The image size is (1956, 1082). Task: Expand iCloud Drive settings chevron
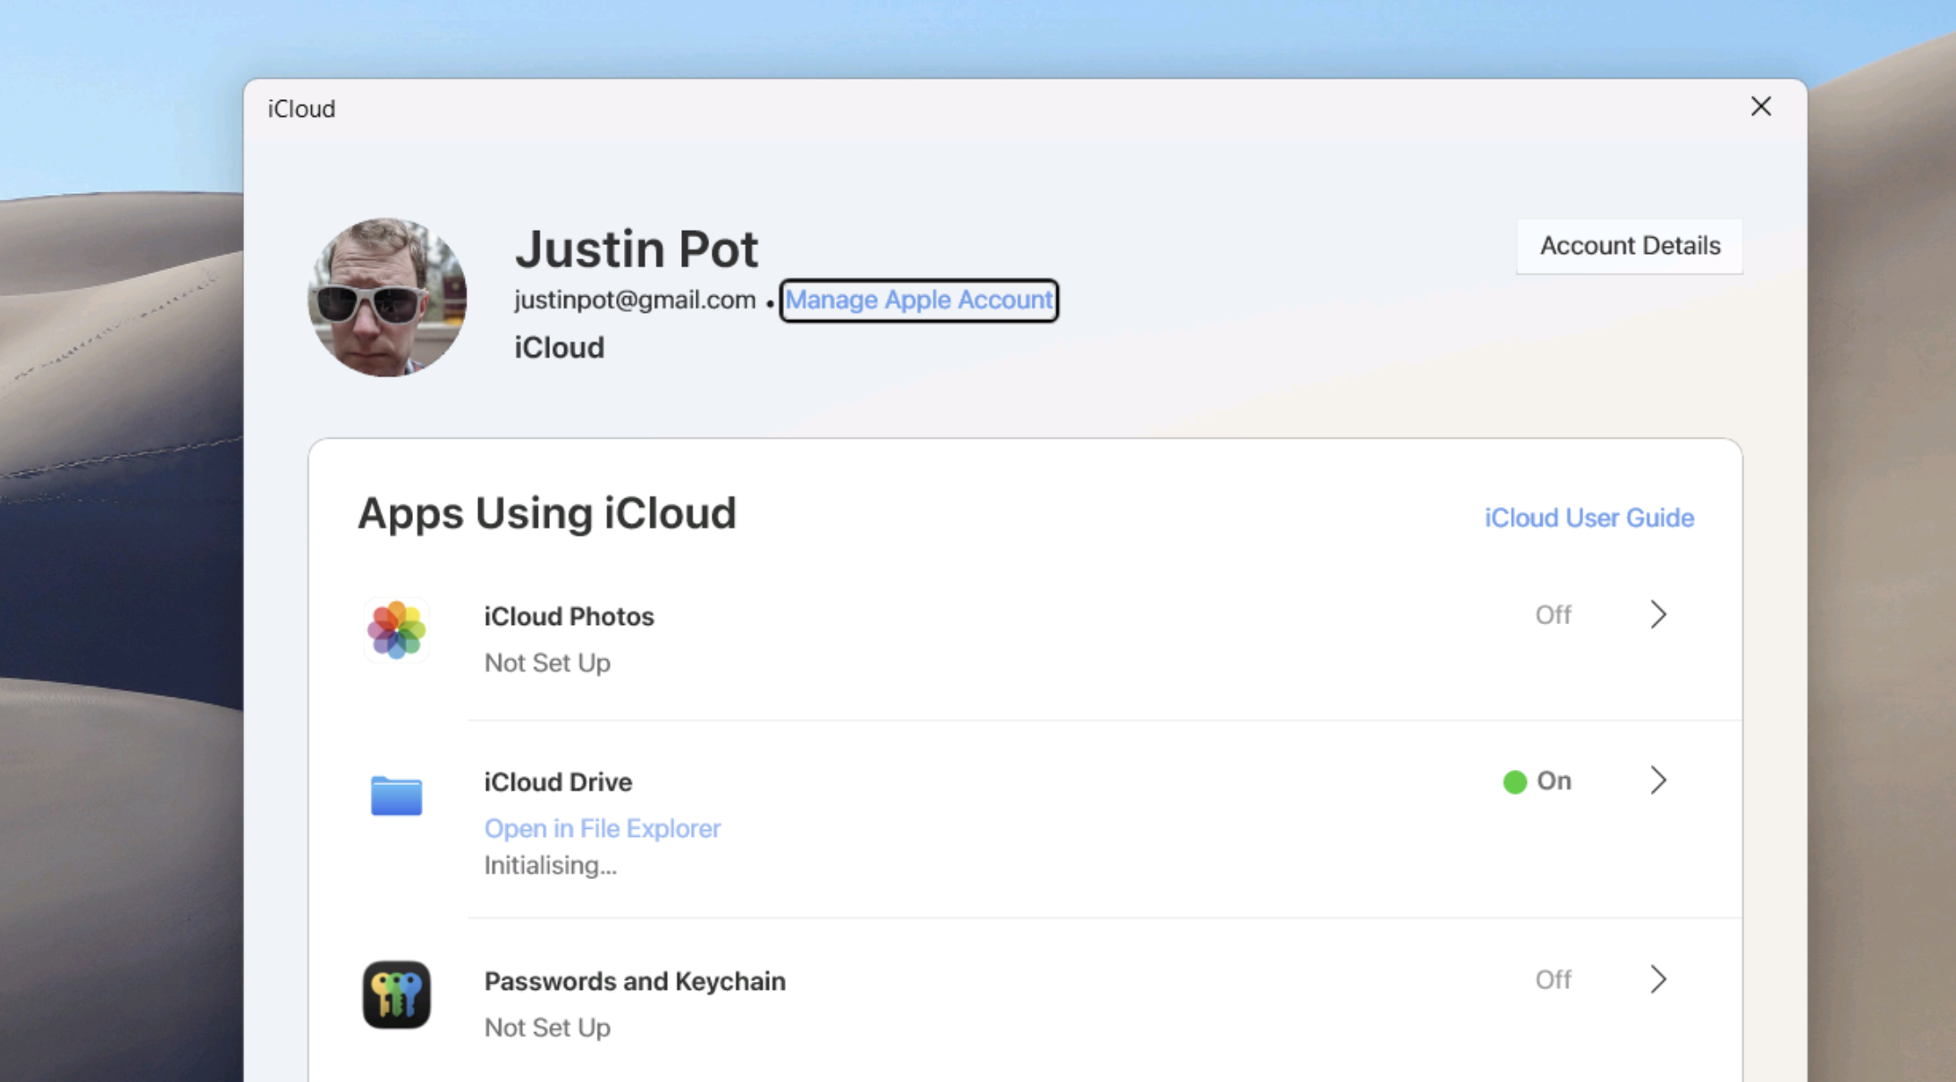(1658, 781)
